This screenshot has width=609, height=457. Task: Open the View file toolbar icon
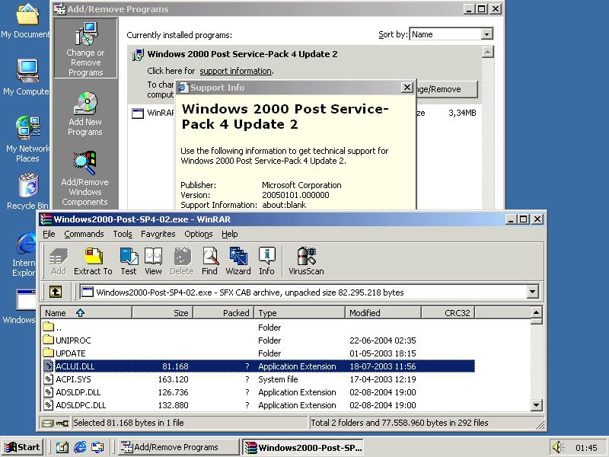click(153, 260)
